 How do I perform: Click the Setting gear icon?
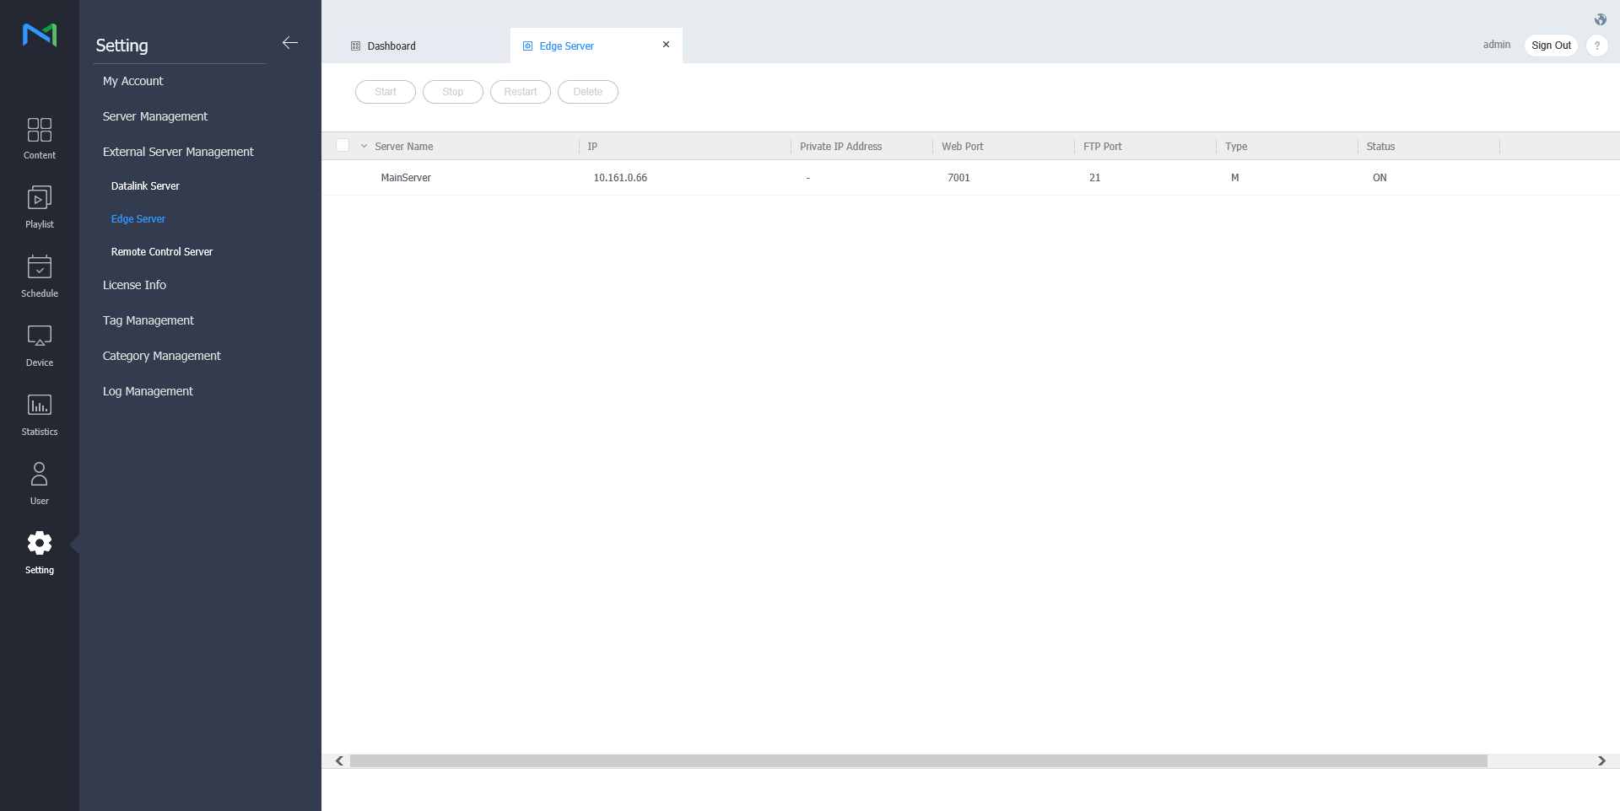pos(39,543)
